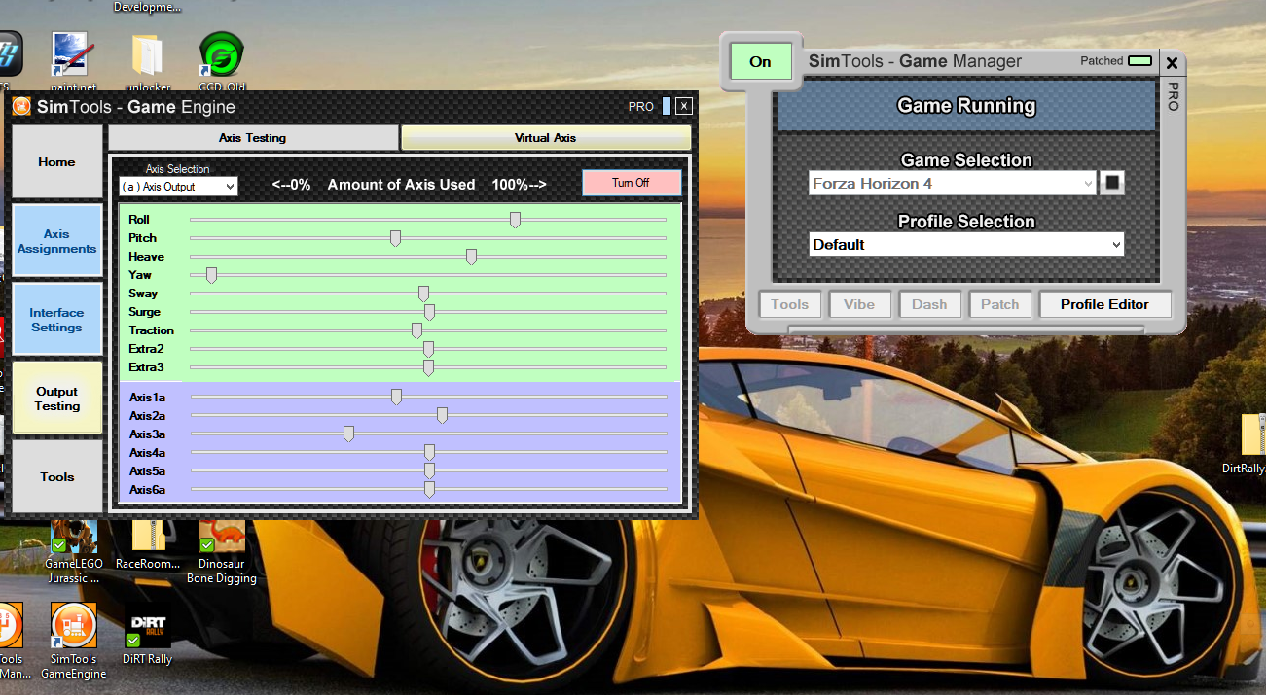This screenshot has height=695, width=1266.
Task: Open the Output Testing section
Action: coord(56,399)
